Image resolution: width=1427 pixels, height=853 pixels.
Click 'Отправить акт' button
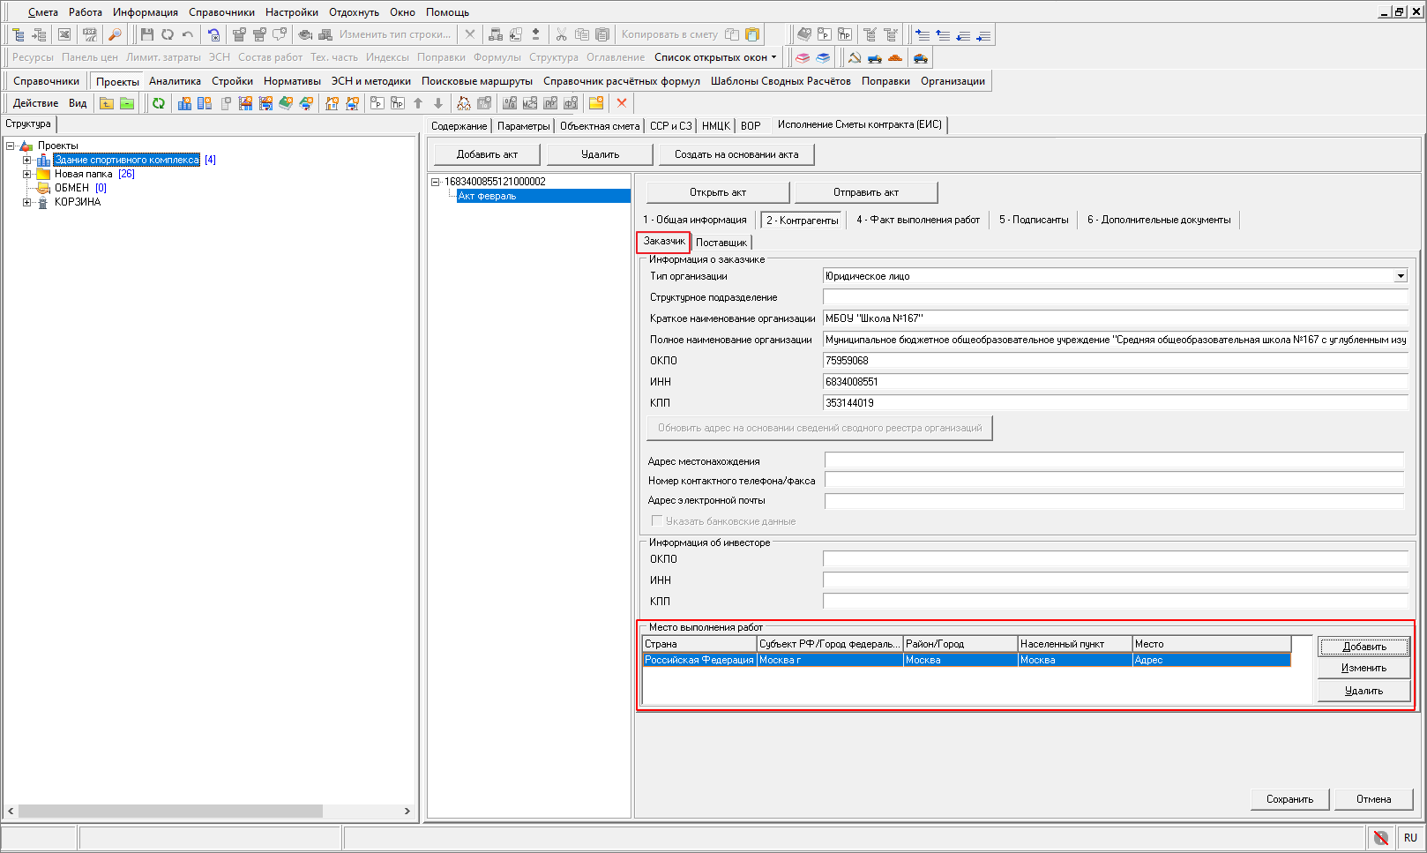(x=865, y=192)
